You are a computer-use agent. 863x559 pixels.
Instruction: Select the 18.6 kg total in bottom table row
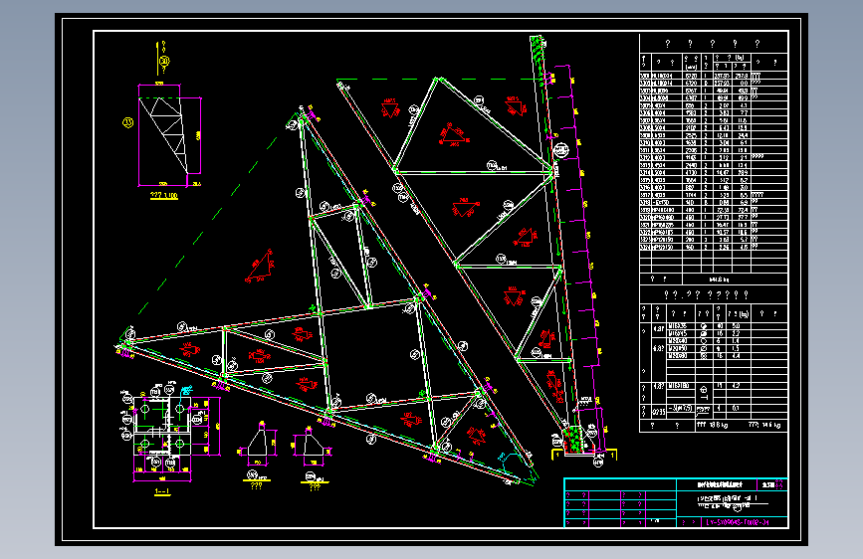tap(712, 426)
